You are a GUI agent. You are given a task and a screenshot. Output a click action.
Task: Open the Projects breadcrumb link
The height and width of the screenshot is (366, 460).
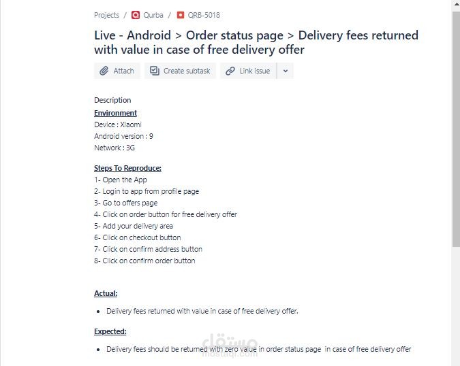click(106, 15)
